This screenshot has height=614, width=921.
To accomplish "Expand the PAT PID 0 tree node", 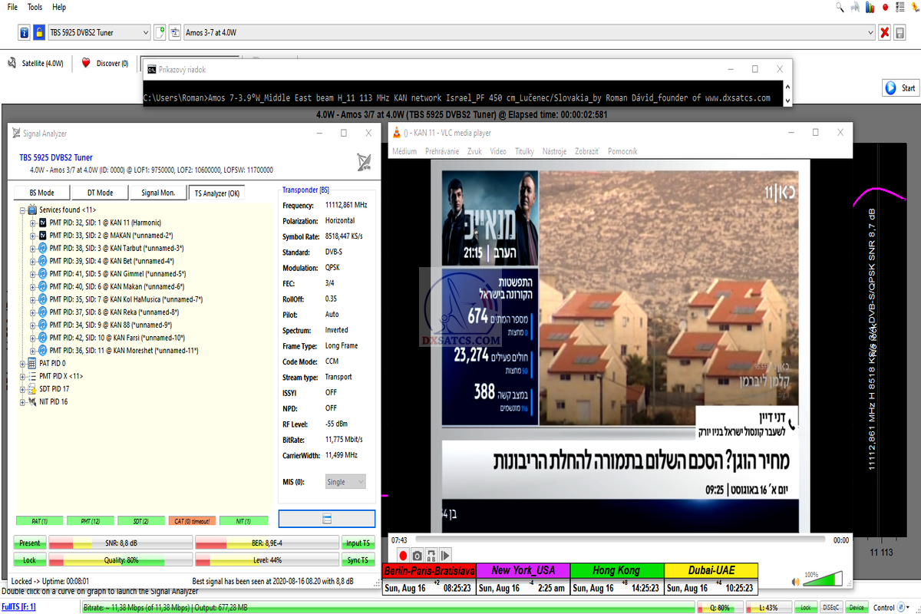I will pyautogui.click(x=23, y=363).
